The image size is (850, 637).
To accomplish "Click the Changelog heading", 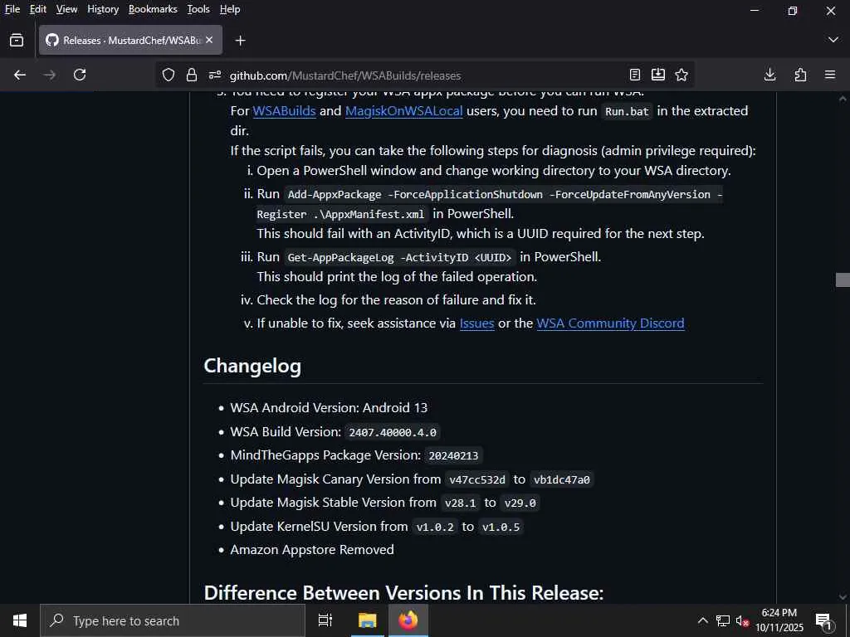I will tap(252, 366).
